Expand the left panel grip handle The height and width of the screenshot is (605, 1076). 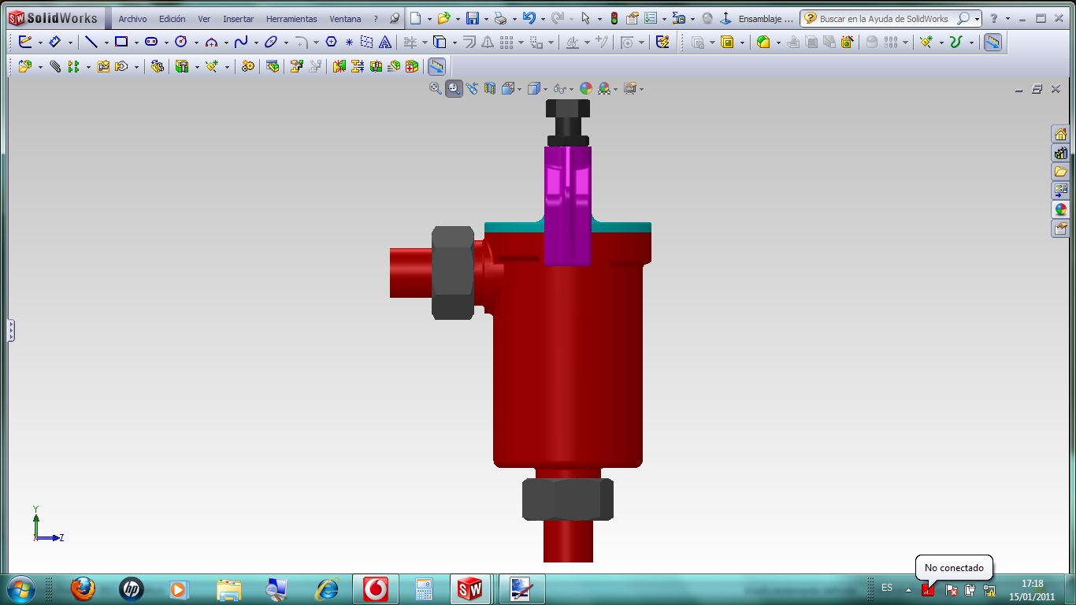pos(11,330)
